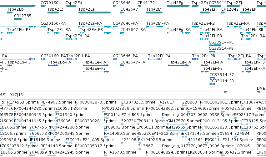This screenshot has height=157, width=266.
Task: Click the Tsp42Eg-RA transcript label
Action: 178,29
